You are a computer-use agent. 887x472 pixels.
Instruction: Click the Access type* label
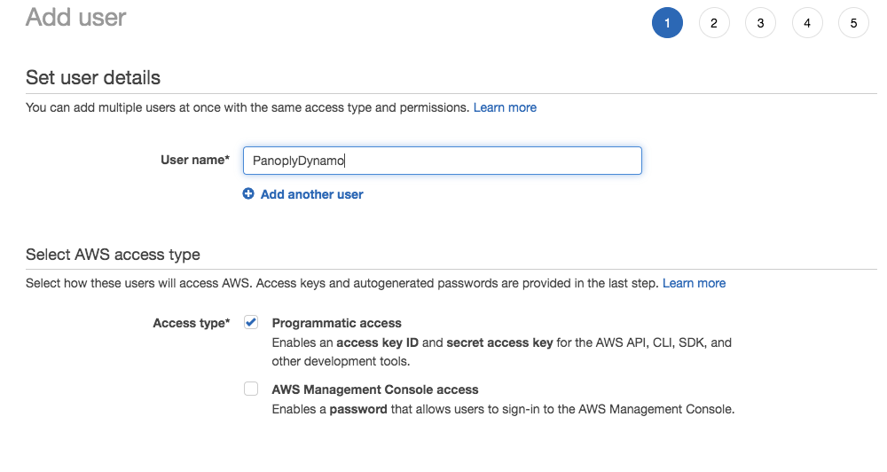click(x=191, y=323)
